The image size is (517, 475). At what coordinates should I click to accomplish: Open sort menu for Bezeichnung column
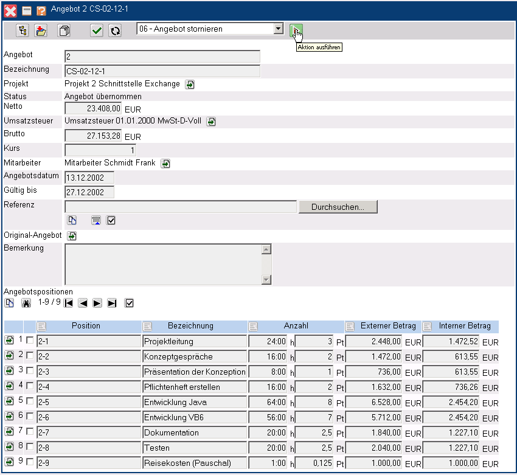(148, 327)
